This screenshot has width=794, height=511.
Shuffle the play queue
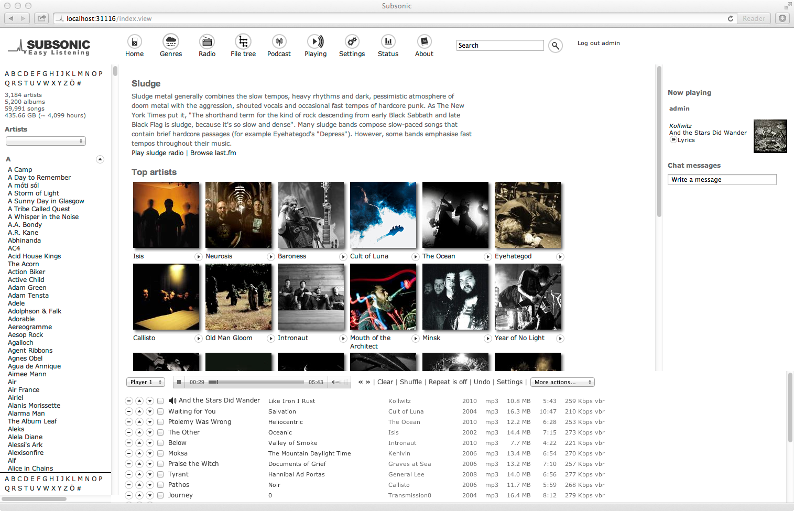click(411, 382)
